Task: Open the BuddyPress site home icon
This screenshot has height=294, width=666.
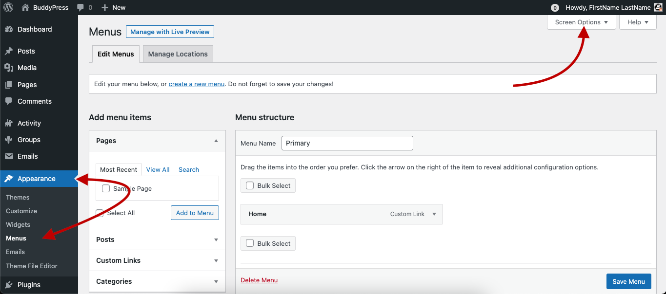Action: [25, 7]
